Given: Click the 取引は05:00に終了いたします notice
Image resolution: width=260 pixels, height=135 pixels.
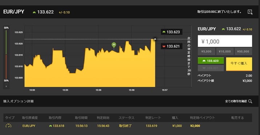Looking at the screenshot, I should [x=219, y=12].
